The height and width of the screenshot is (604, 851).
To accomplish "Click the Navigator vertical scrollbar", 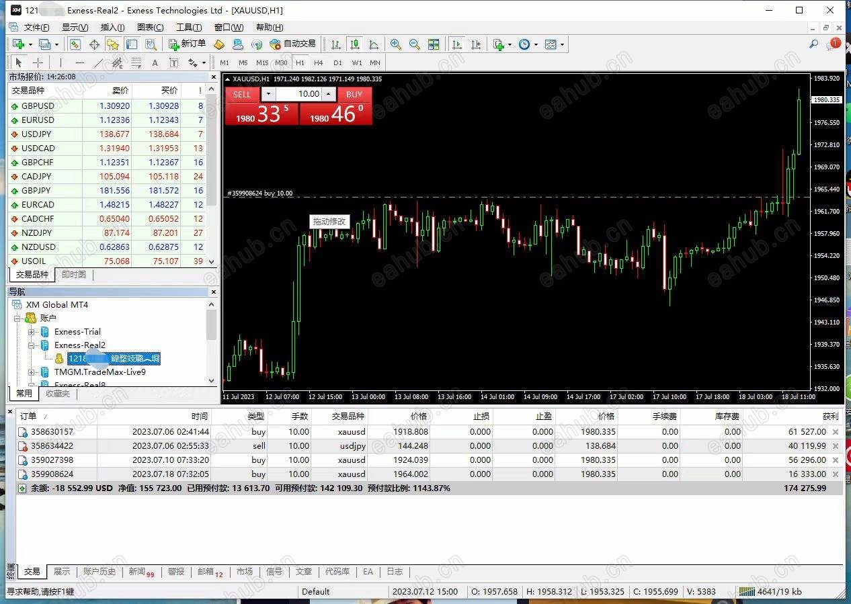I will pos(212,343).
